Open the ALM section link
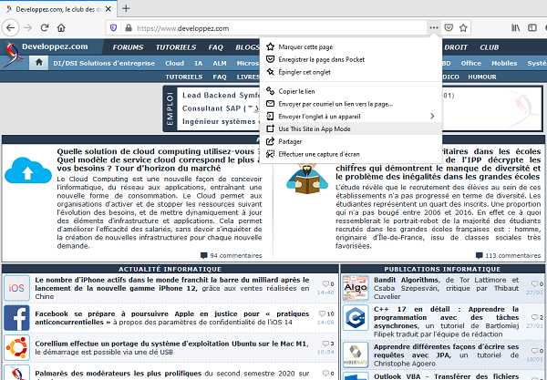 [x=220, y=64]
